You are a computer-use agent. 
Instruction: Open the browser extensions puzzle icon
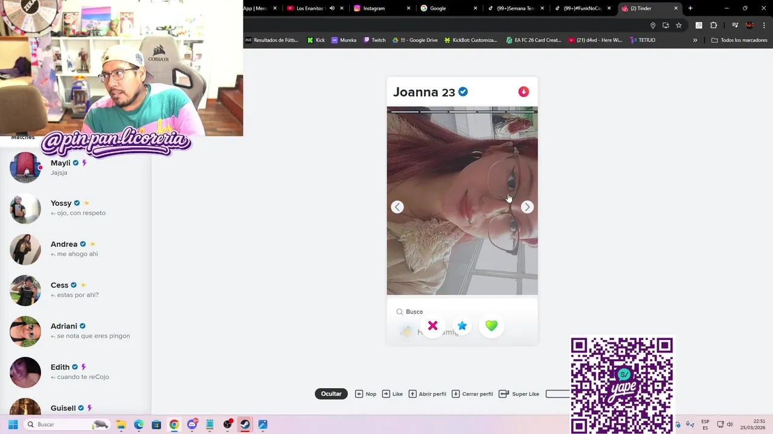click(713, 25)
